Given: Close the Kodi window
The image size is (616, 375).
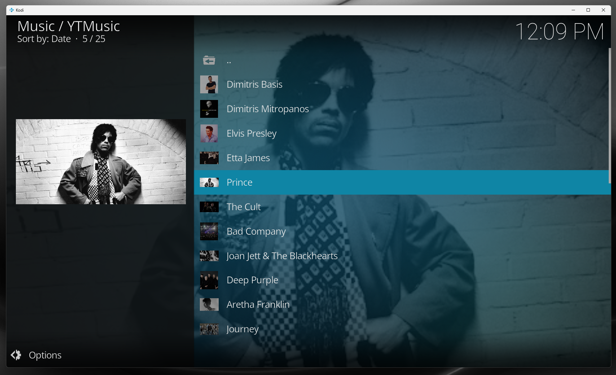Looking at the screenshot, I should pyautogui.click(x=603, y=10).
